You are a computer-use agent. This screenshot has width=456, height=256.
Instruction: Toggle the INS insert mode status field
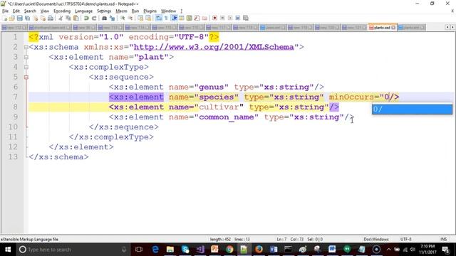443,239
